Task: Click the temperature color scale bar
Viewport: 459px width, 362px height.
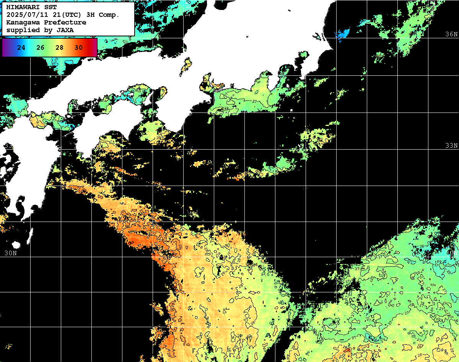Action: [50, 47]
